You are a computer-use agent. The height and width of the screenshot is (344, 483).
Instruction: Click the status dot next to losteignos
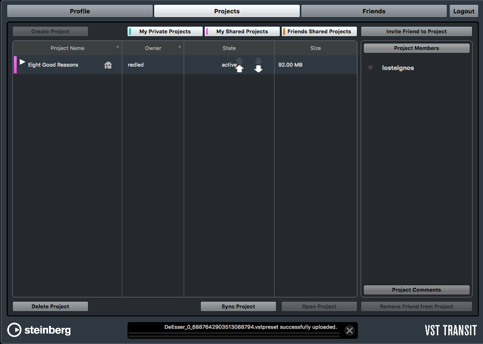pos(370,68)
